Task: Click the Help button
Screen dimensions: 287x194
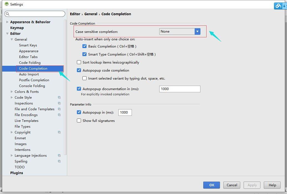Action: [272, 185]
